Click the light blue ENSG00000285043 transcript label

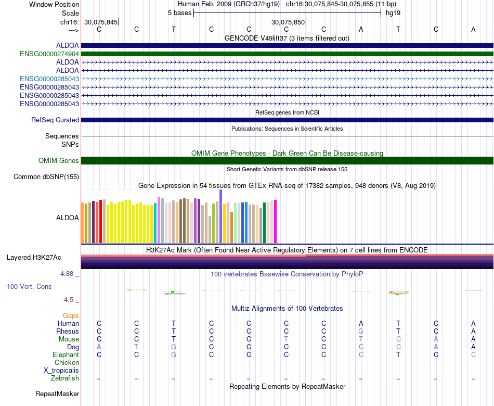49,79
